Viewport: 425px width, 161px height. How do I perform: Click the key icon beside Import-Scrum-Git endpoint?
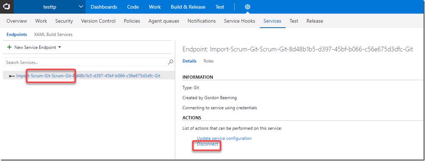[11, 76]
